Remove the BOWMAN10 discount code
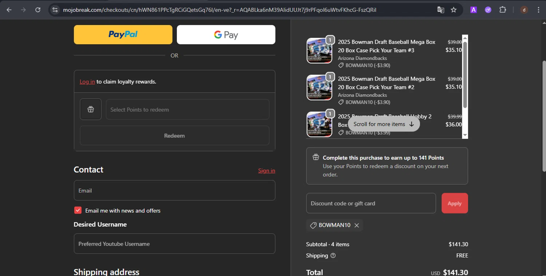The image size is (546, 276). coord(357,225)
